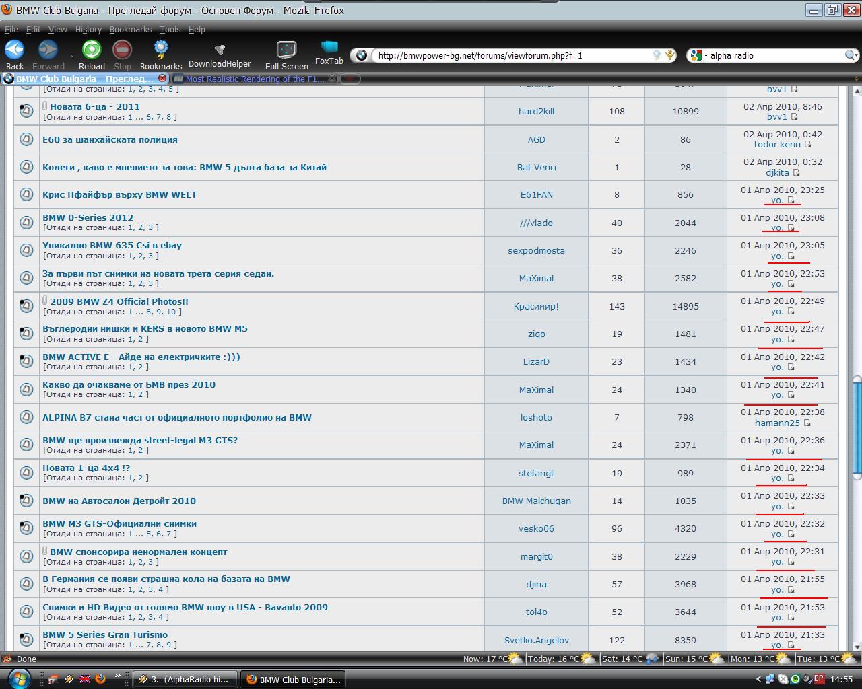
Task: Jump to latest post icon beside djkita
Action: pyautogui.click(x=796, y=173)
